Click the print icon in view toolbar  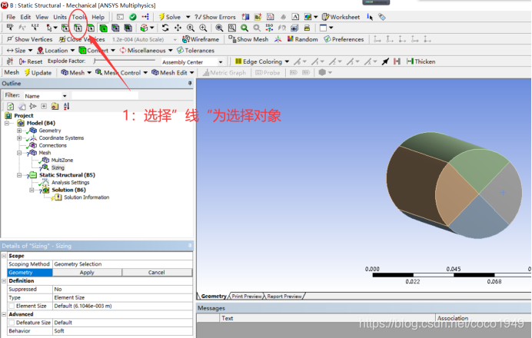point(307,28)
